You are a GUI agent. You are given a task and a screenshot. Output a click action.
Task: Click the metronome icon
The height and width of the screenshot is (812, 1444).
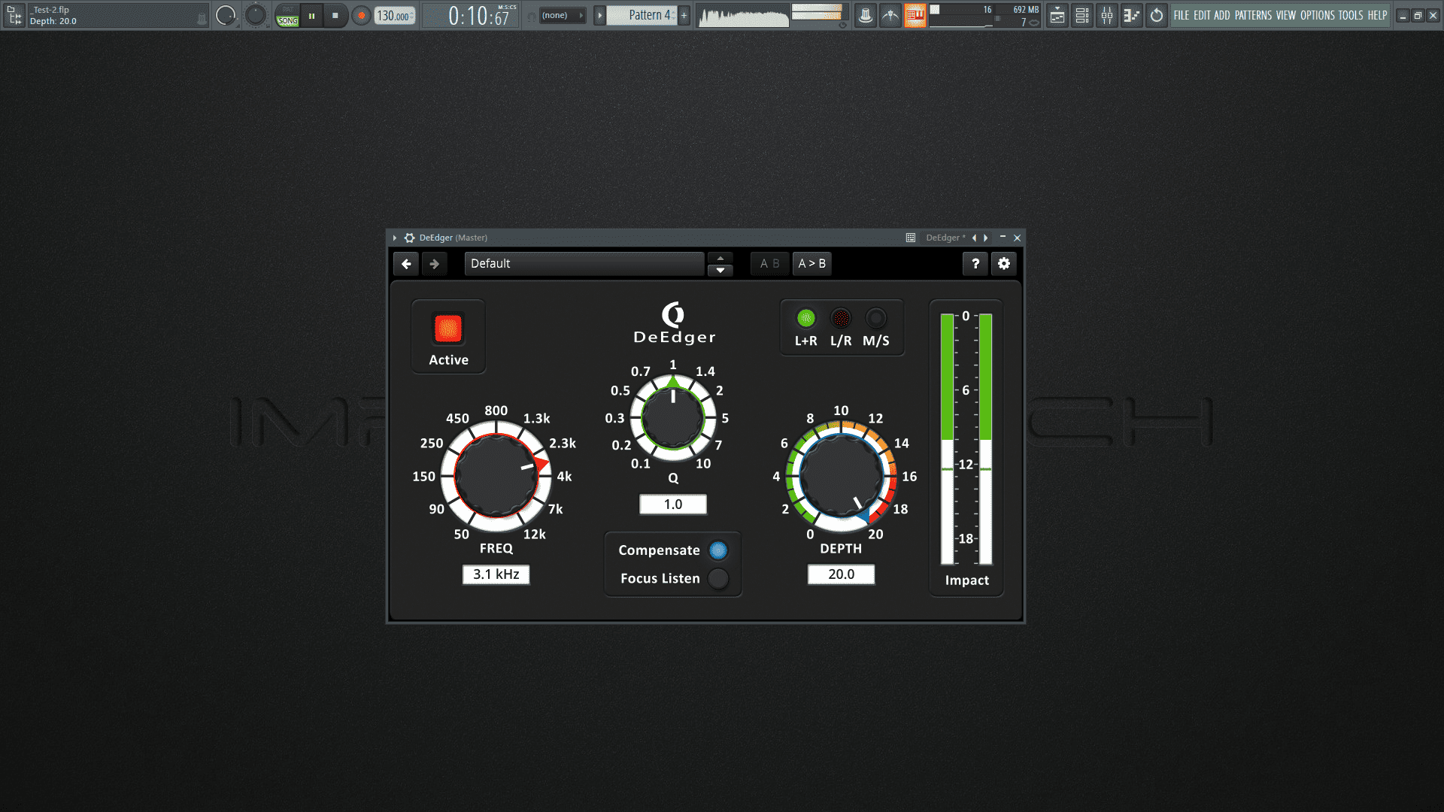pyautogui.click(x=866, y=15)
